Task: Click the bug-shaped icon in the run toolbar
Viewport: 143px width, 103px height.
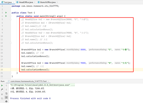Action: (2, 98)
